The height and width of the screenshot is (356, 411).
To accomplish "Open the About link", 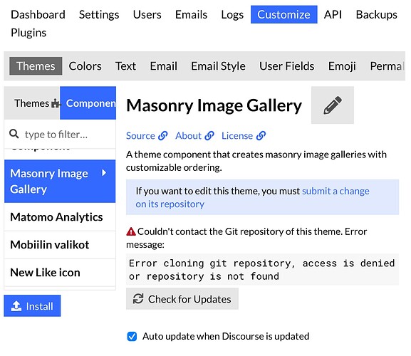I will 194,136.
